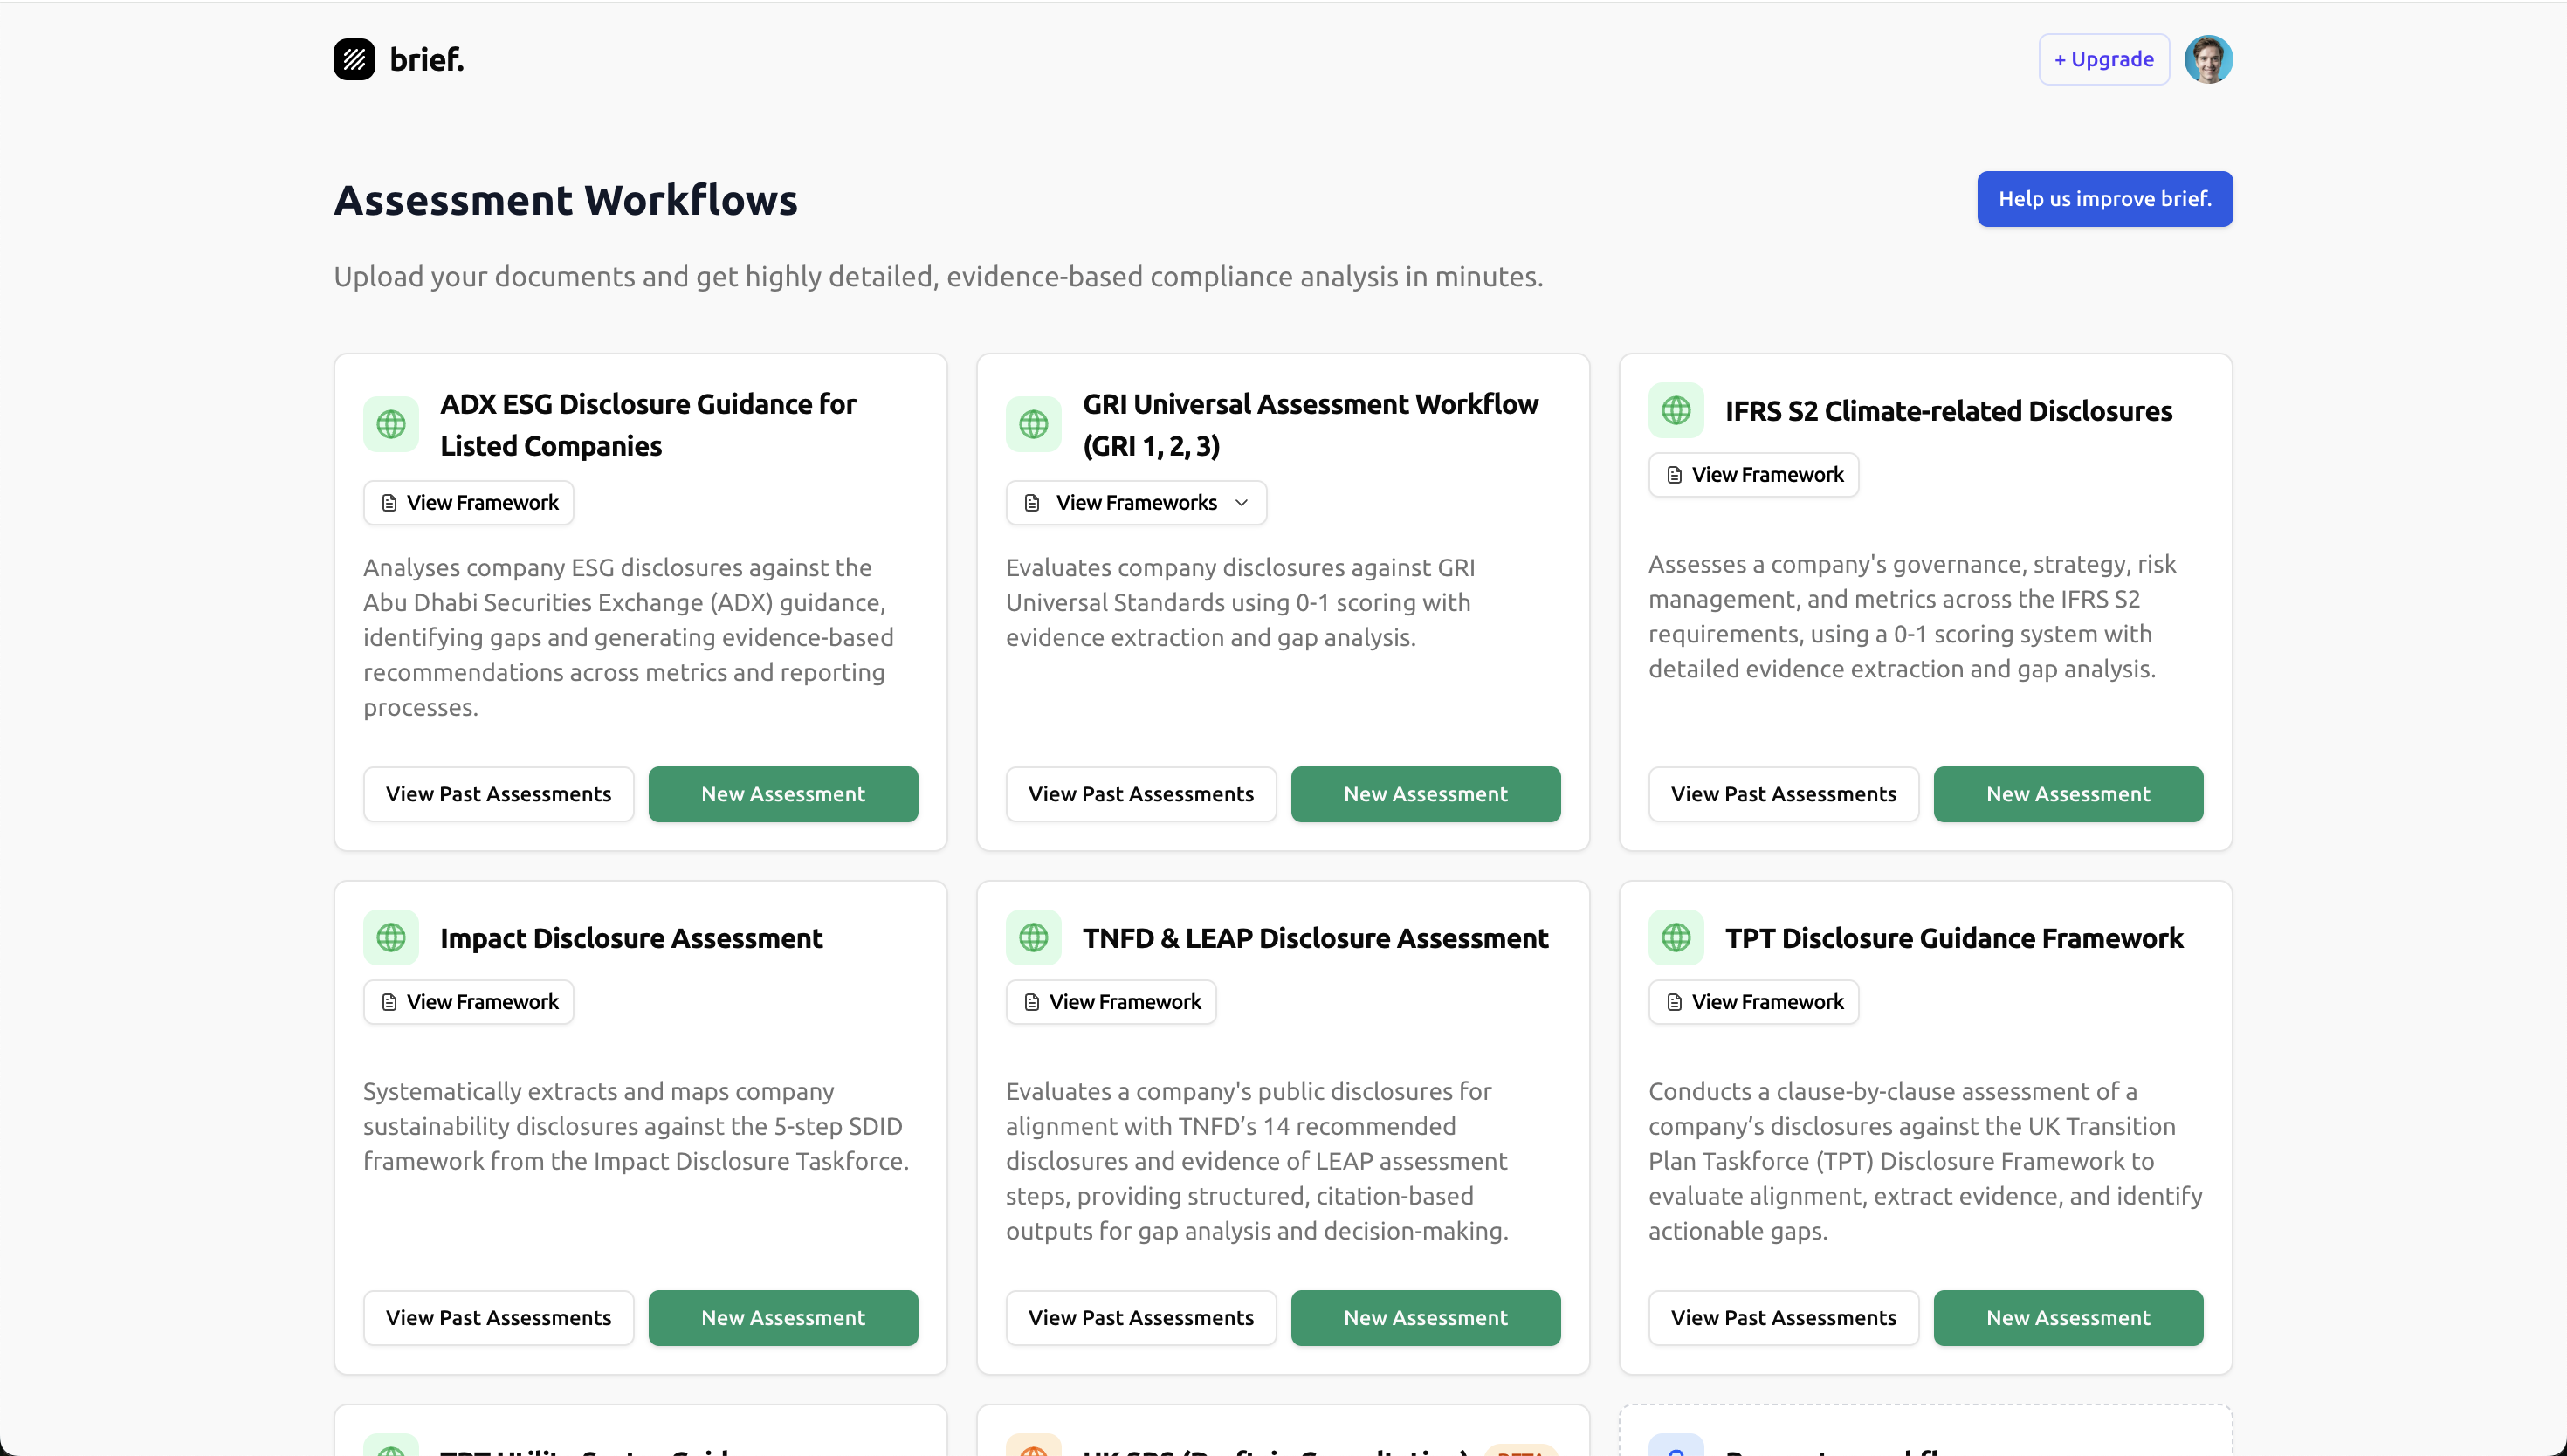Viewport: 2567px width, 1456px height.
Task: Click Impact Disclosure Assessment card title
Action: (x=631, y=938)
